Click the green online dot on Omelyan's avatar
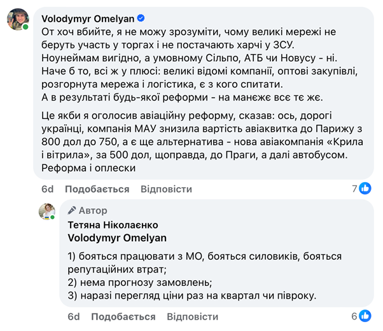 26,28
